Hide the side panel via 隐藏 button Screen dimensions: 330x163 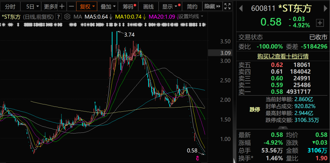211,6
